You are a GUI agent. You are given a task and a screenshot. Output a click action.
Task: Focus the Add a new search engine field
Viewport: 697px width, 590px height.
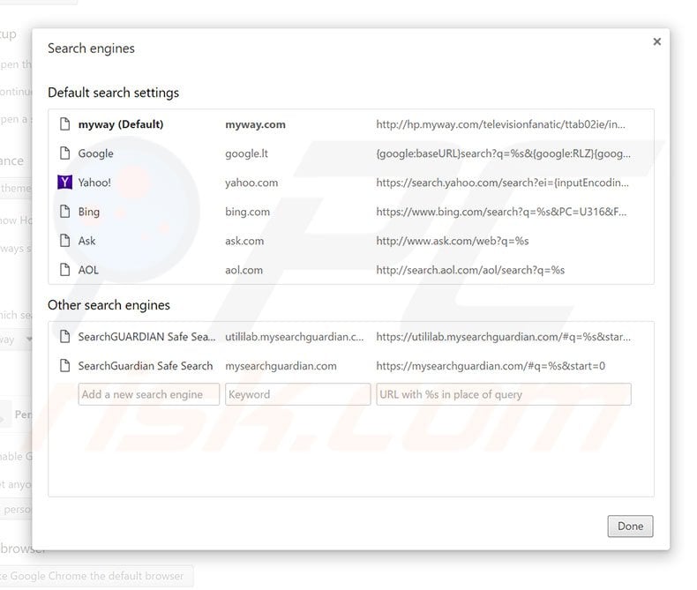[x=149, y=394]
